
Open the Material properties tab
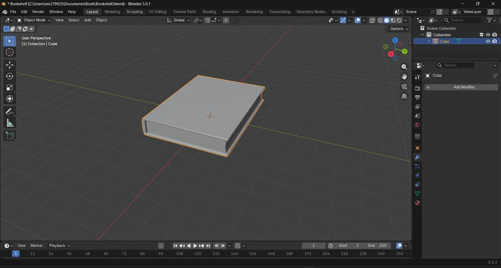coord(417,203)
